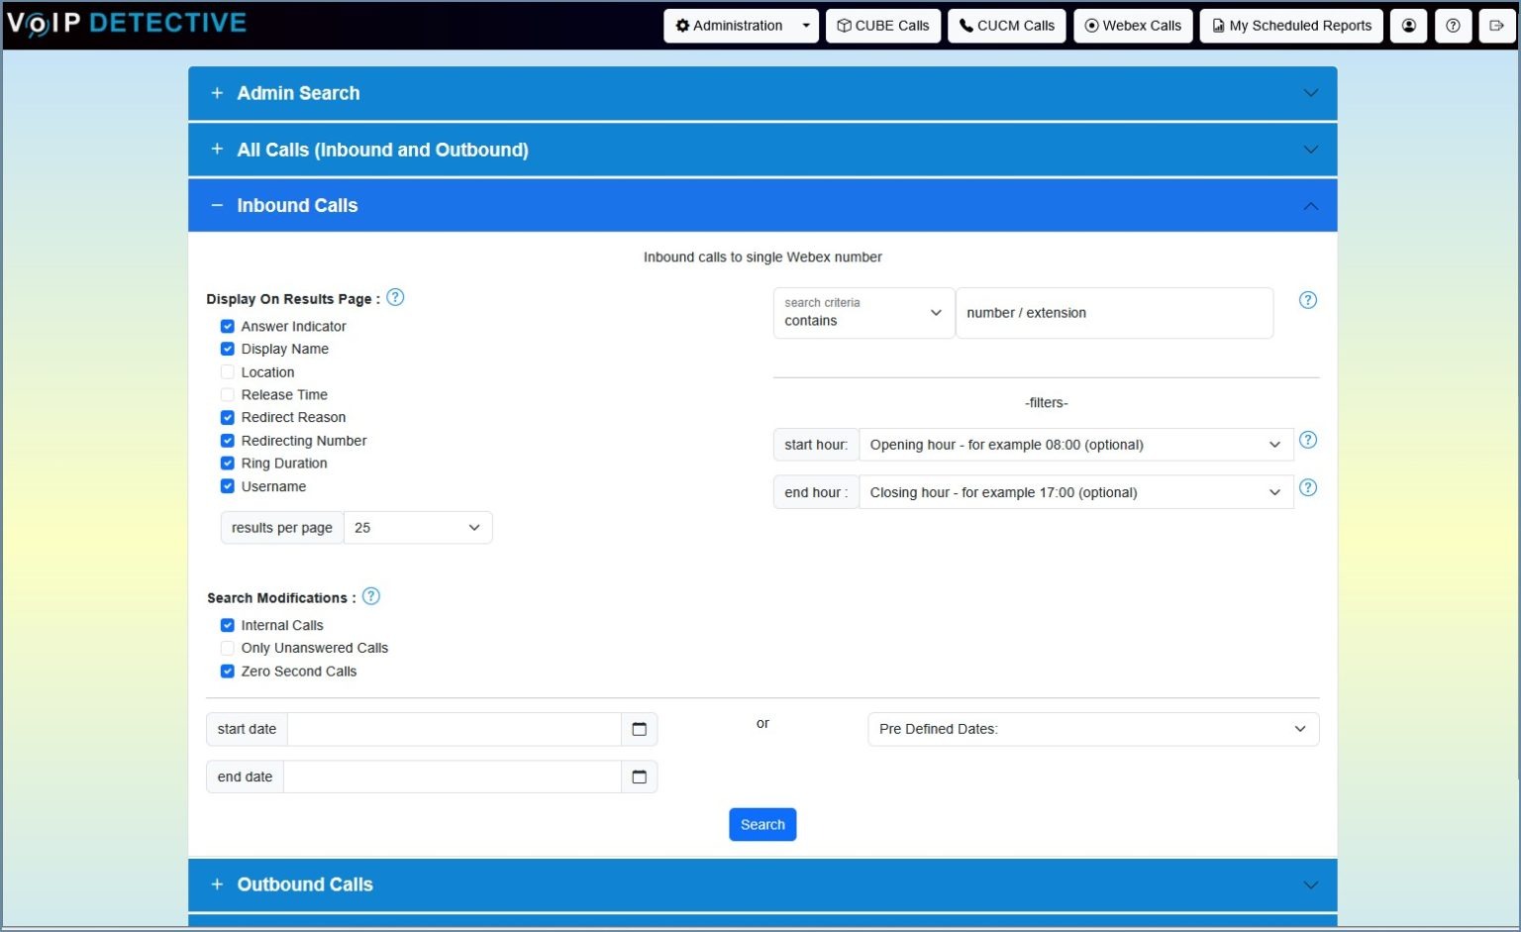Select the end hour closing time dropdown

point(1074,492)
